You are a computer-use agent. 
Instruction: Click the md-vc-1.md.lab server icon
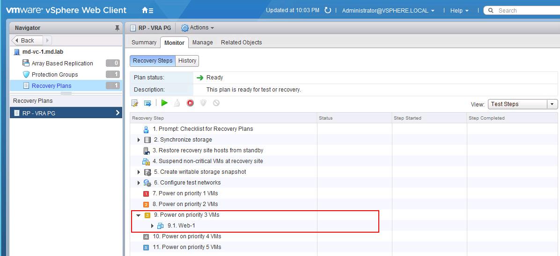16,52
